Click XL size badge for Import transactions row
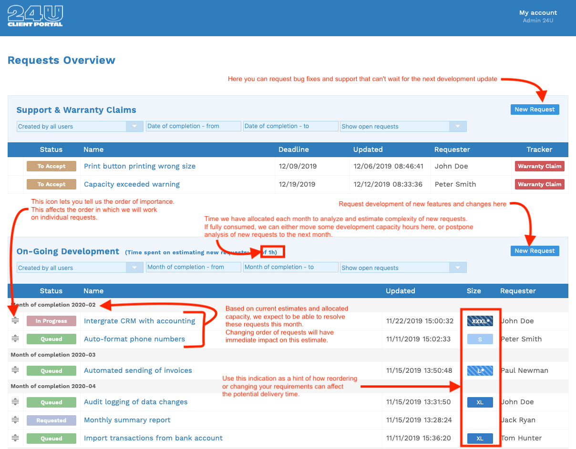 coord(480,439)
